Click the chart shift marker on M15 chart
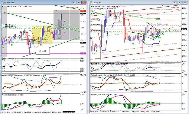The height and width of the screenshot is (114, 189). [x=64, y=6]
